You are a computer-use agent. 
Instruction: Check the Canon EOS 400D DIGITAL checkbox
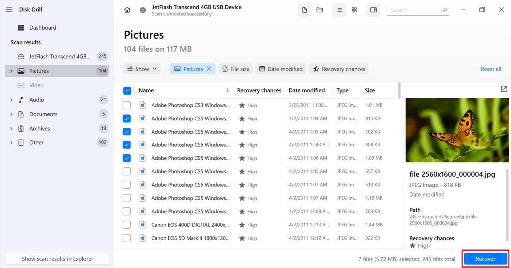pyautogui.click(x=127, y=225)
